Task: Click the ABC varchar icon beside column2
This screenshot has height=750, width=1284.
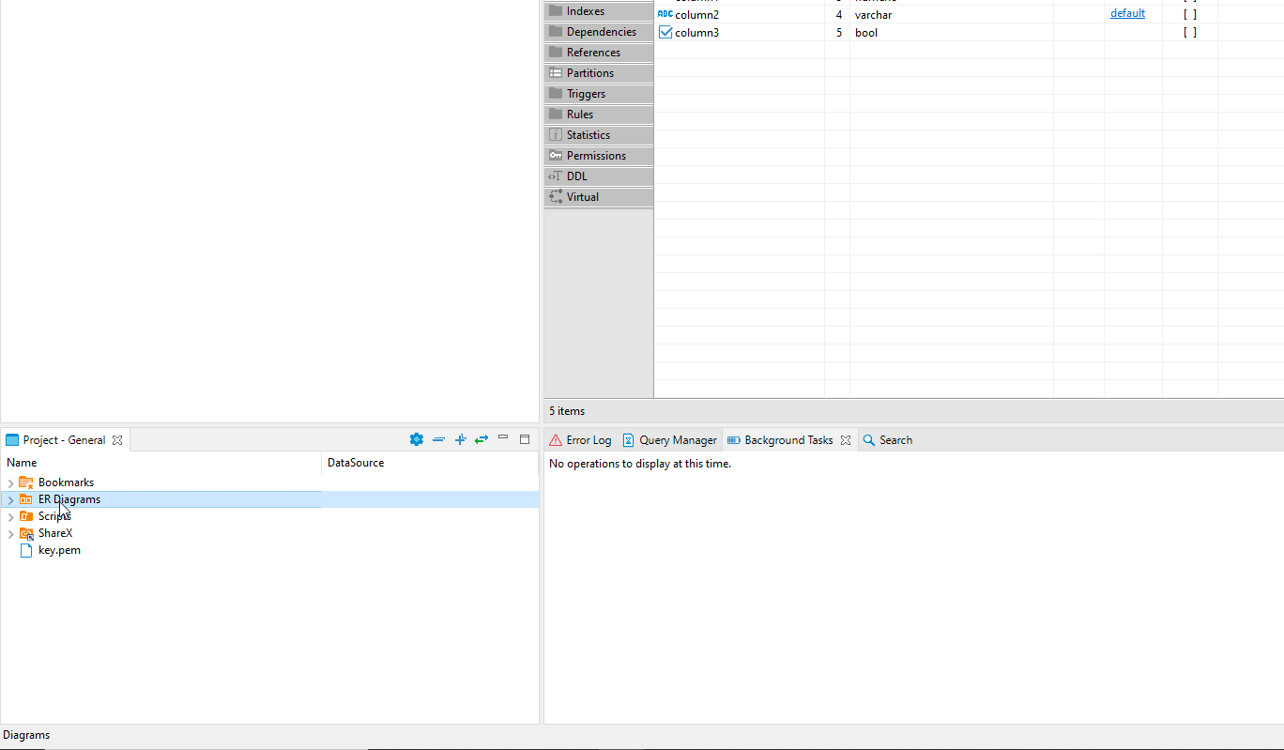Action: pyautogui.click(x=665, y=14)
